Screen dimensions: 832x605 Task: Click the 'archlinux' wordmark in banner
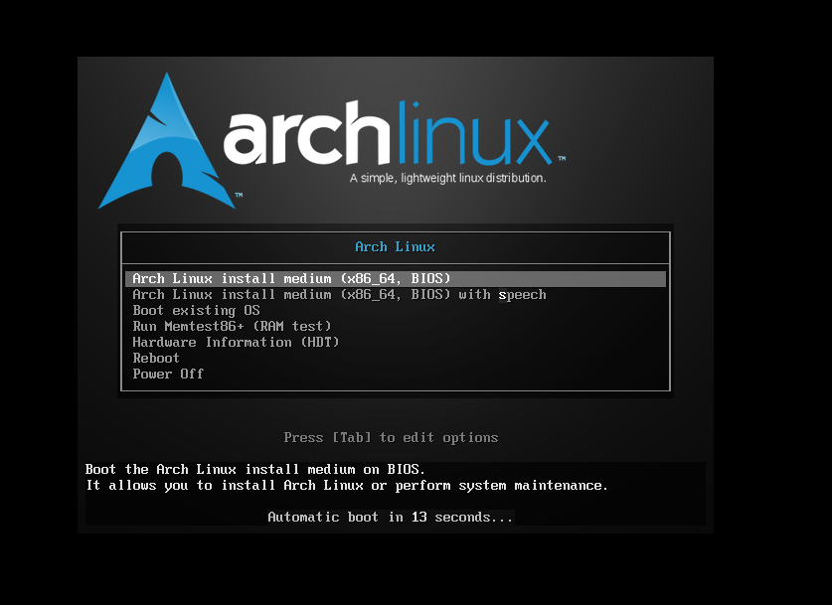[389, 133]
